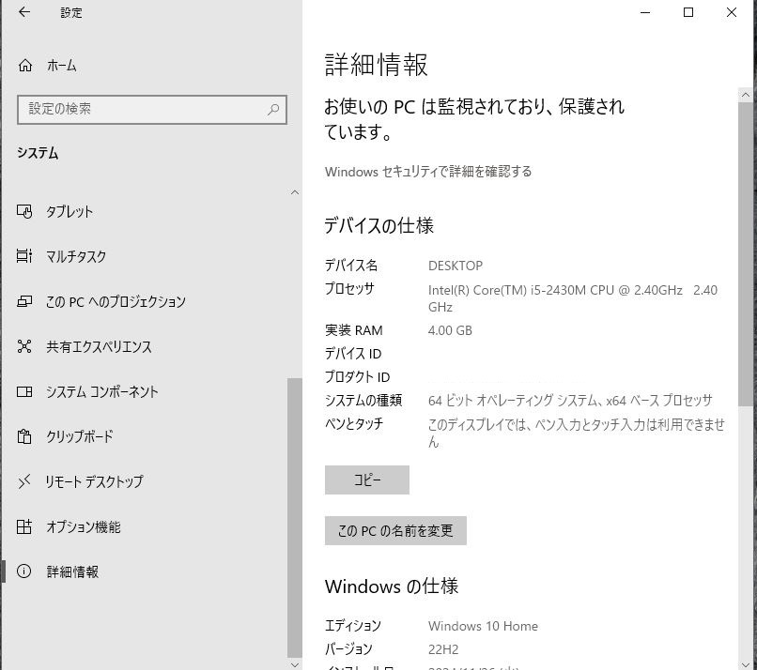The image size is (757, 670).
Task: Click この PC の名前を変更 button
Action: (394, 530)
